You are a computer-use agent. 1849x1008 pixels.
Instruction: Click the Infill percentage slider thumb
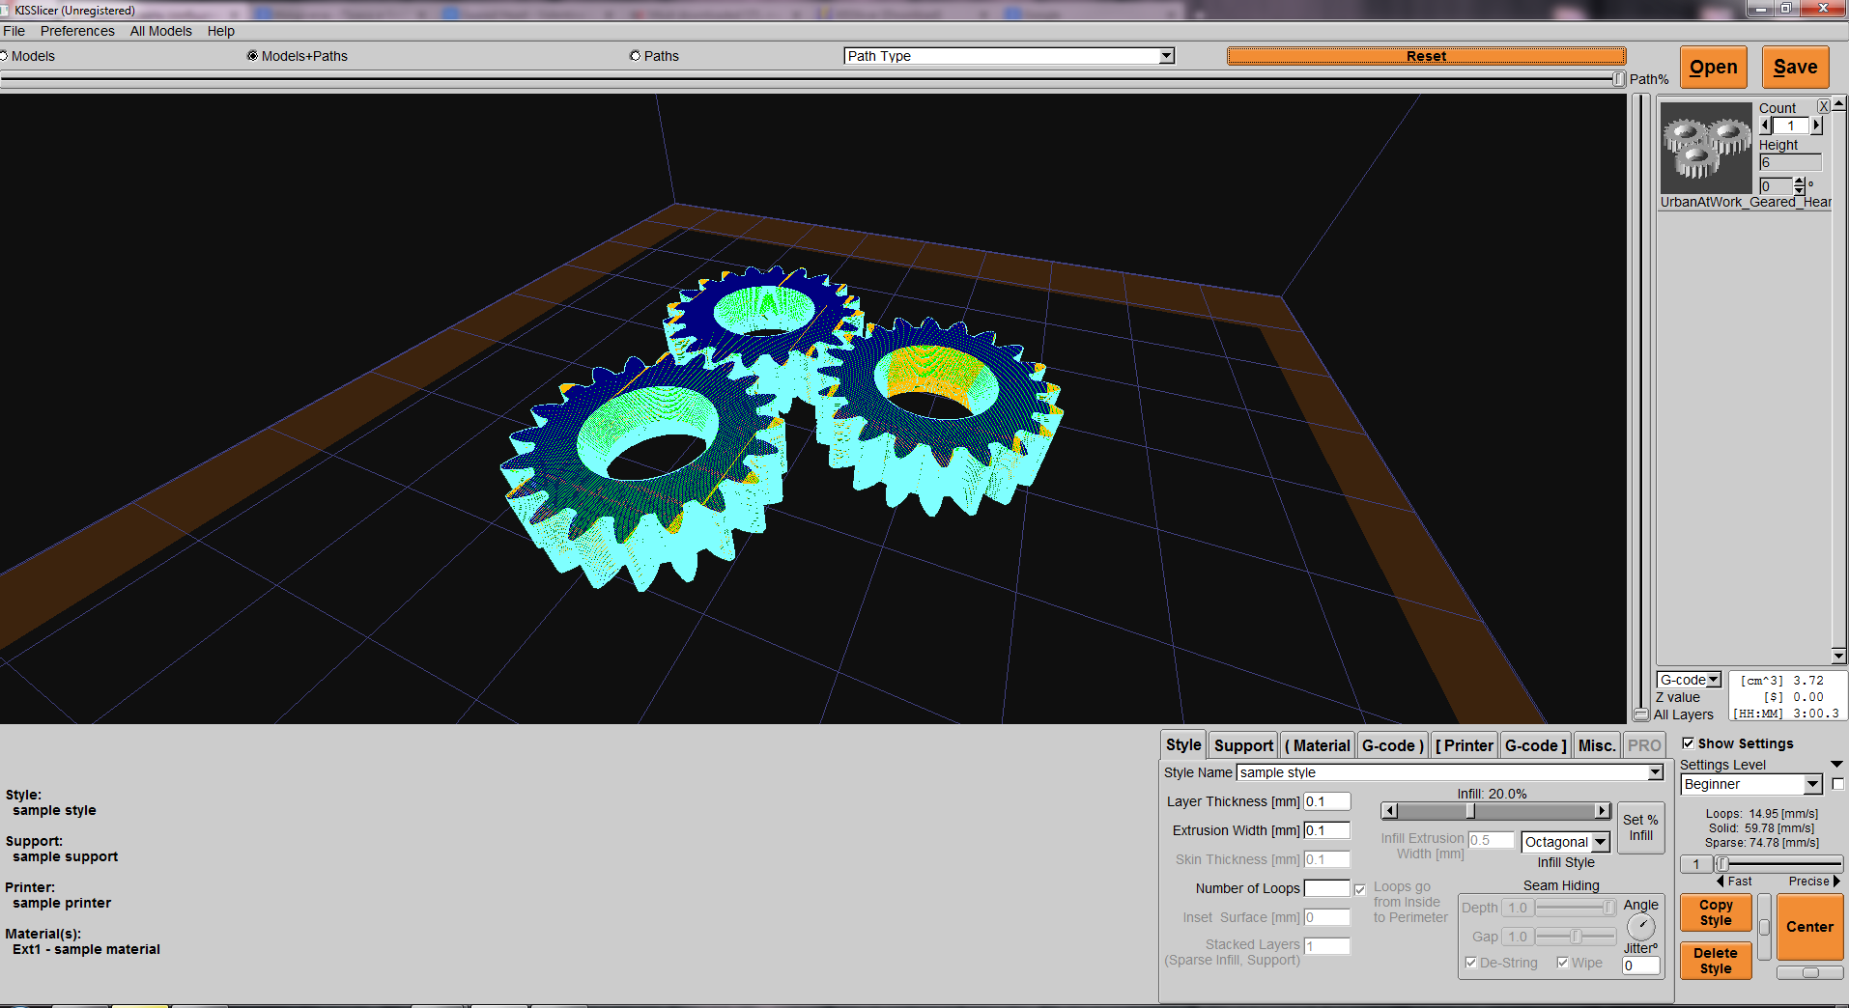(x=1470, y=811)
